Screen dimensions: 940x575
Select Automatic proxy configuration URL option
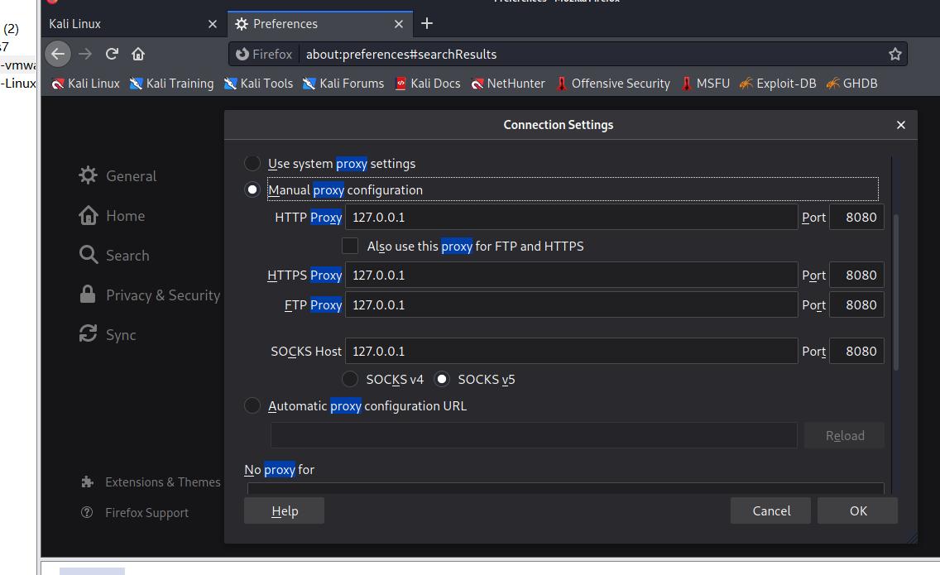tap(252, 405)
